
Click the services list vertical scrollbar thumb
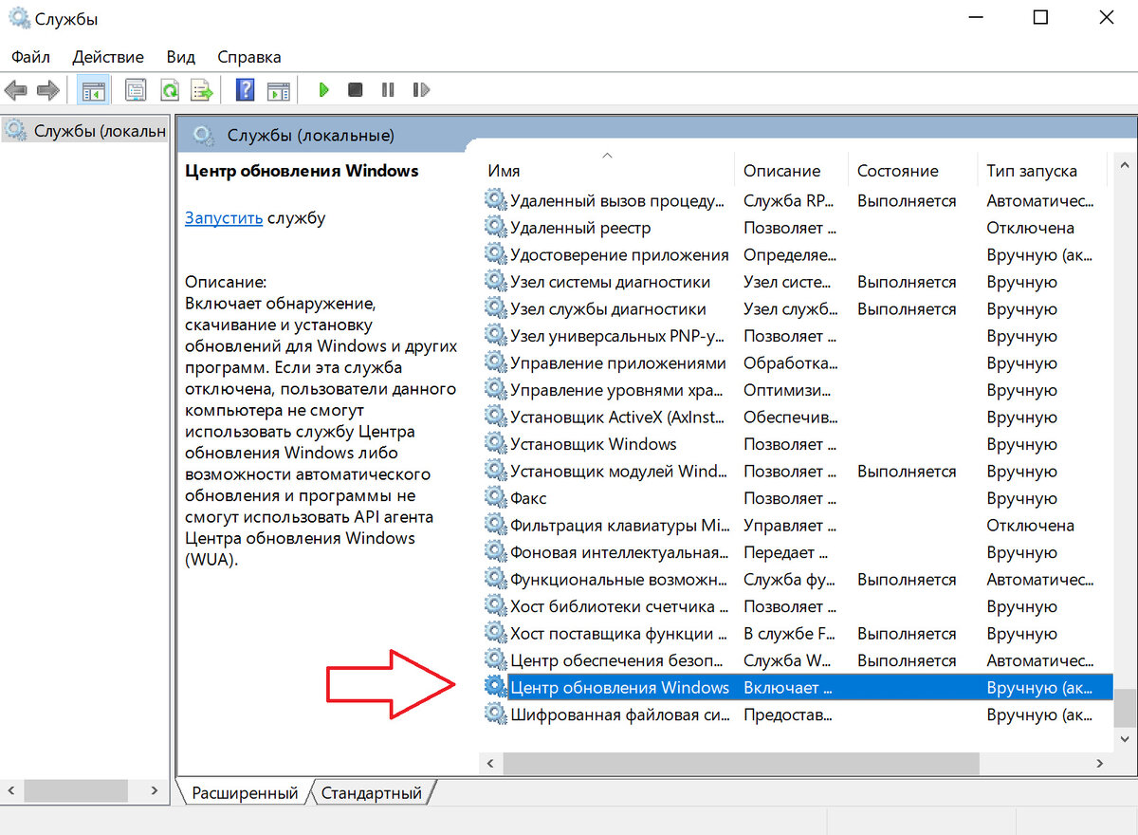(x=1125, y=707)
